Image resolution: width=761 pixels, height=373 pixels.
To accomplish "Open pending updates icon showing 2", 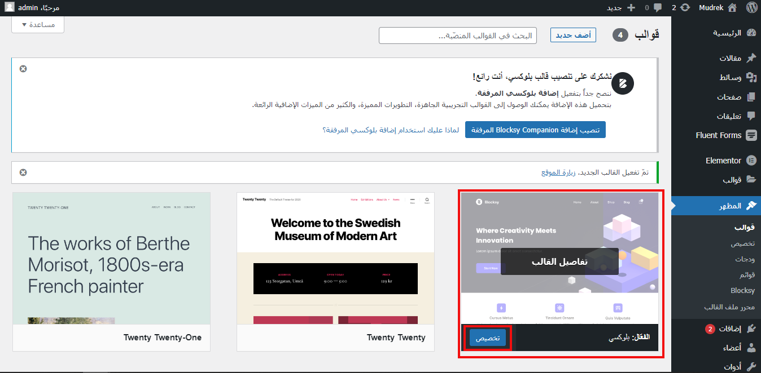I will click(x=685, y=8).
